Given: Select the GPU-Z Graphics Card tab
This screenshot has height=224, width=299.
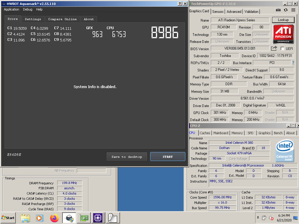Looking at the screenshot, I should (x=199, y=11).
